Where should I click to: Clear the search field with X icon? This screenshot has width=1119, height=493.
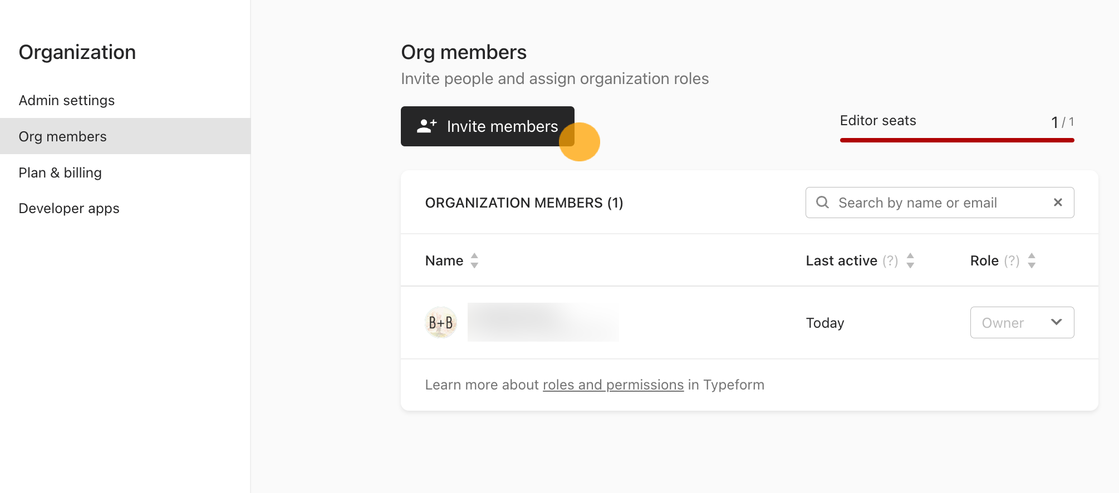(1058, 203)
